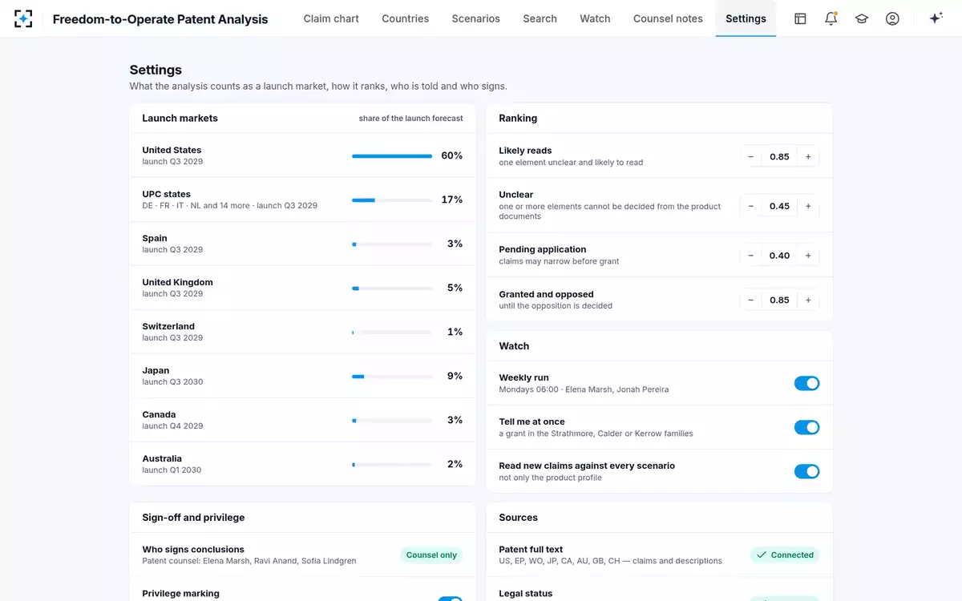Edit the Unclear value 0.45
The image size is (962, 601).
tap(779, 206)
